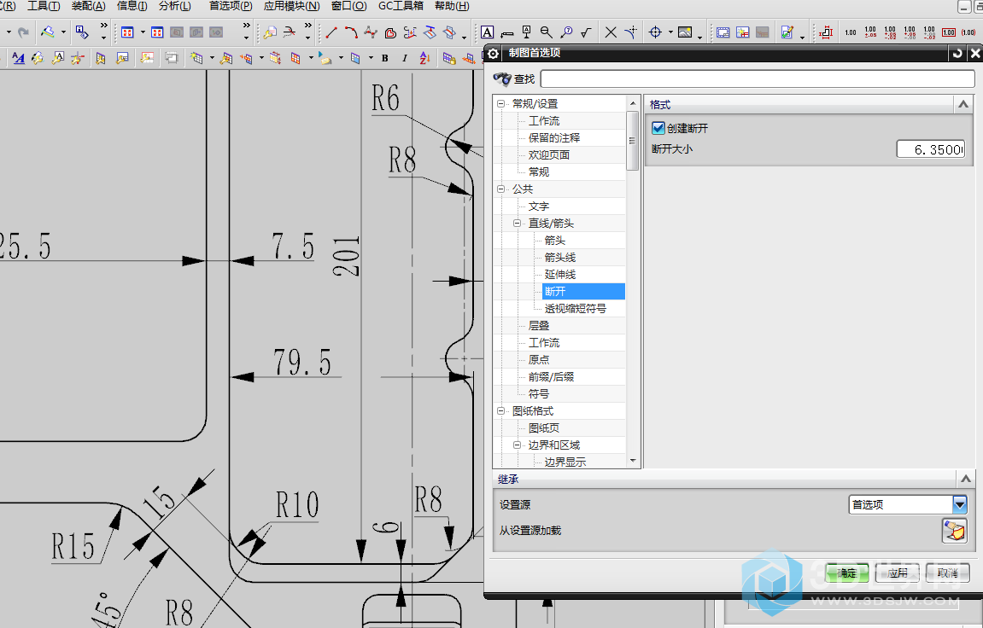983x628 pixels.
Task: Open the 首选项(P) menu
Action: pos(231,6)
